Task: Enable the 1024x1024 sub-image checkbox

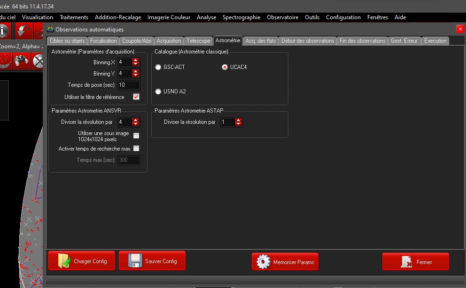Action: 136,136
